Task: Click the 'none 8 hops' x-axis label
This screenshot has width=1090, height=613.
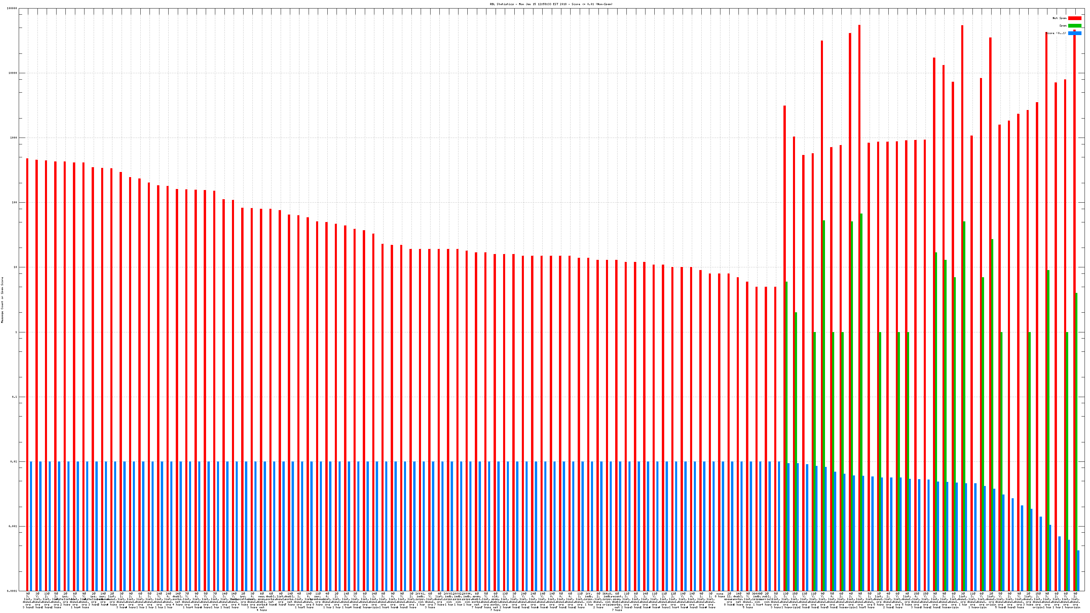Action: [720, 595]
